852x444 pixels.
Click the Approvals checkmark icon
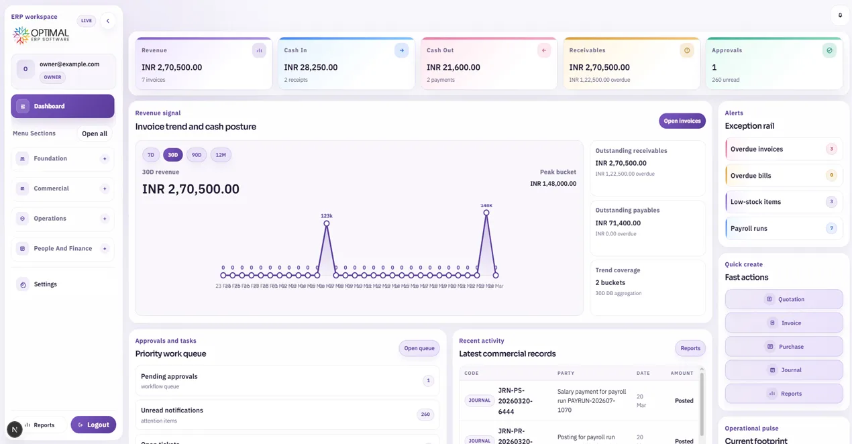[829, 50]
